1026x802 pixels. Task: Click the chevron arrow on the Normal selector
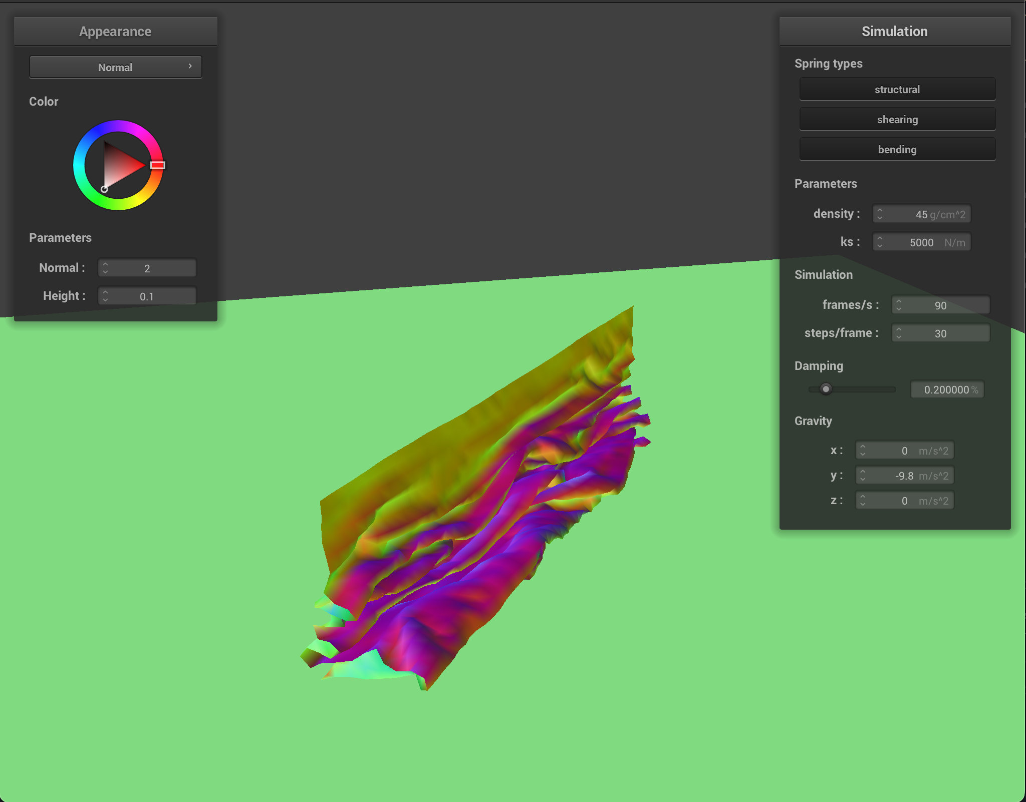click(x=190, y=66)
